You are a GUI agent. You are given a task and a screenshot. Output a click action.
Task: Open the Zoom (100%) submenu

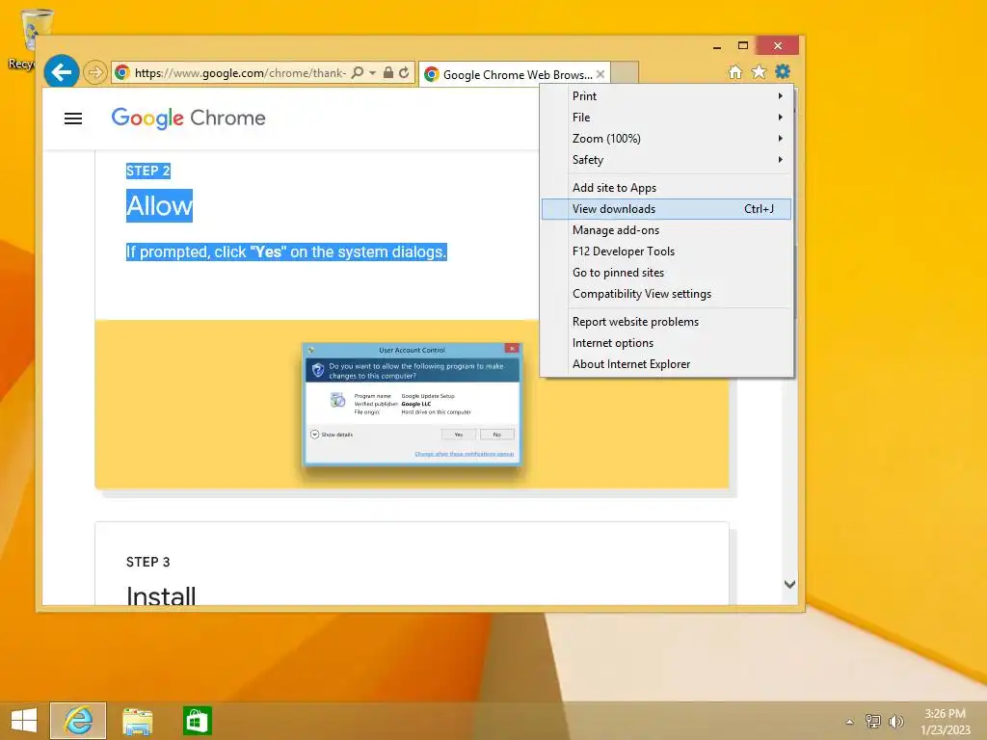(x=666, y=139)
